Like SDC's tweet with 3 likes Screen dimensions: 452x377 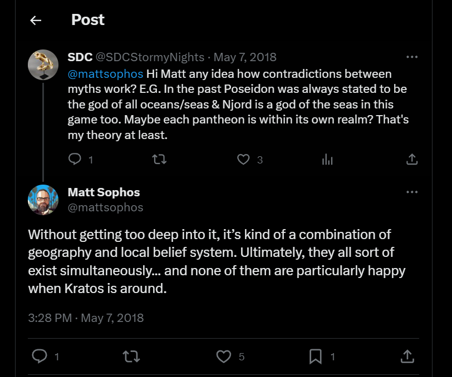[x=243, y=160]
